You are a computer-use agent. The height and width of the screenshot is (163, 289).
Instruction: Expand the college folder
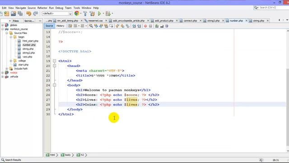[x=11, y=61]
